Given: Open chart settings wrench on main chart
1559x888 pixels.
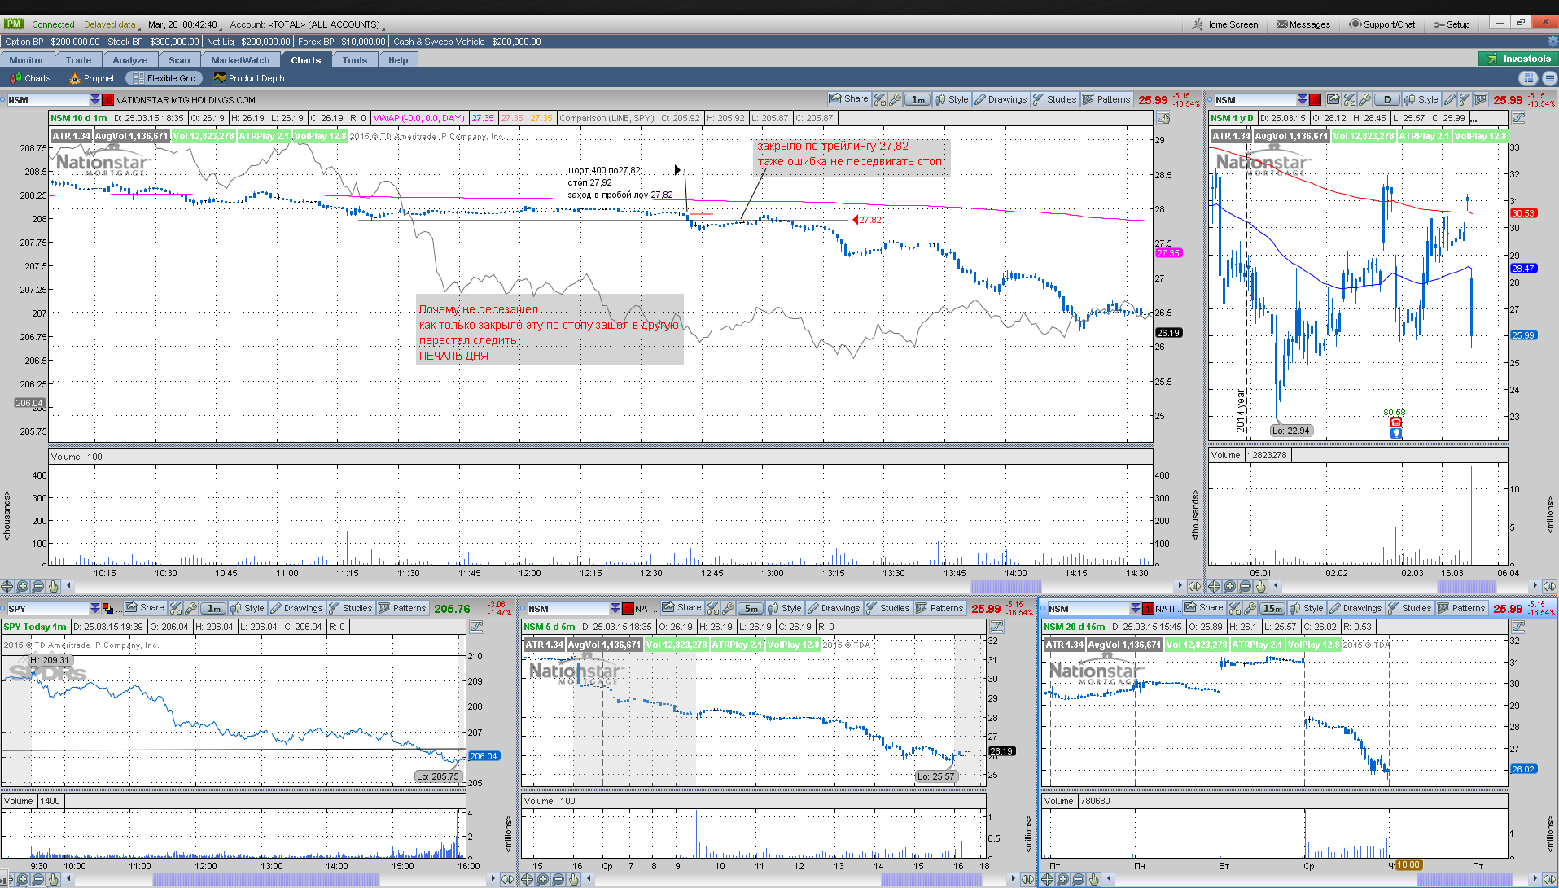Looking at the screenshot, I should click(x=896, y=99).
